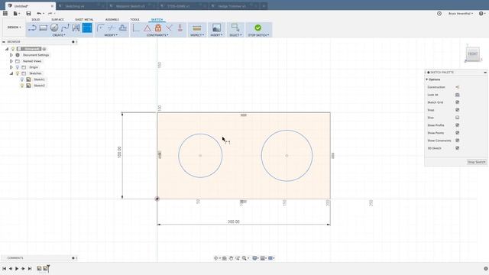Viewport: 489px width, 275px height.
Task: Toggle visibility bulb of Sketches folder
Action: [x=18, y=73]
